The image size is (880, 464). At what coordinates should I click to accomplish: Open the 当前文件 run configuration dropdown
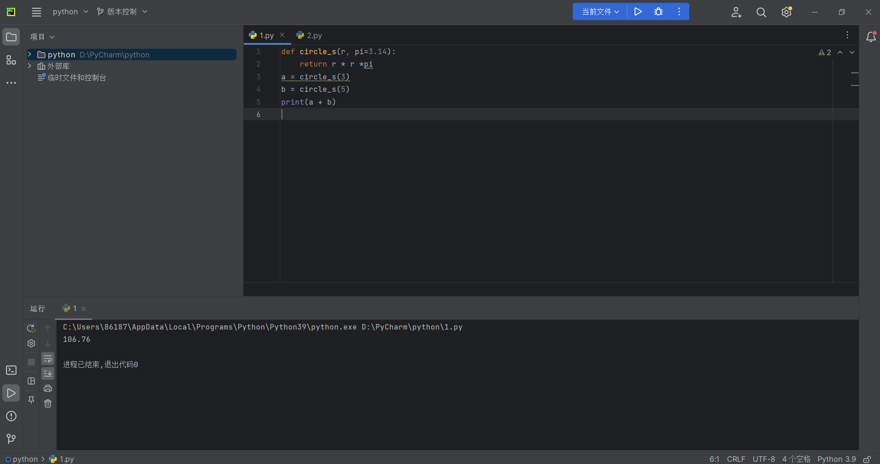[x=600, y=12]
